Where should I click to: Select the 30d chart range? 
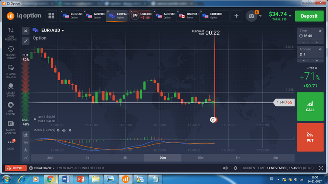(x=50, y=158)
